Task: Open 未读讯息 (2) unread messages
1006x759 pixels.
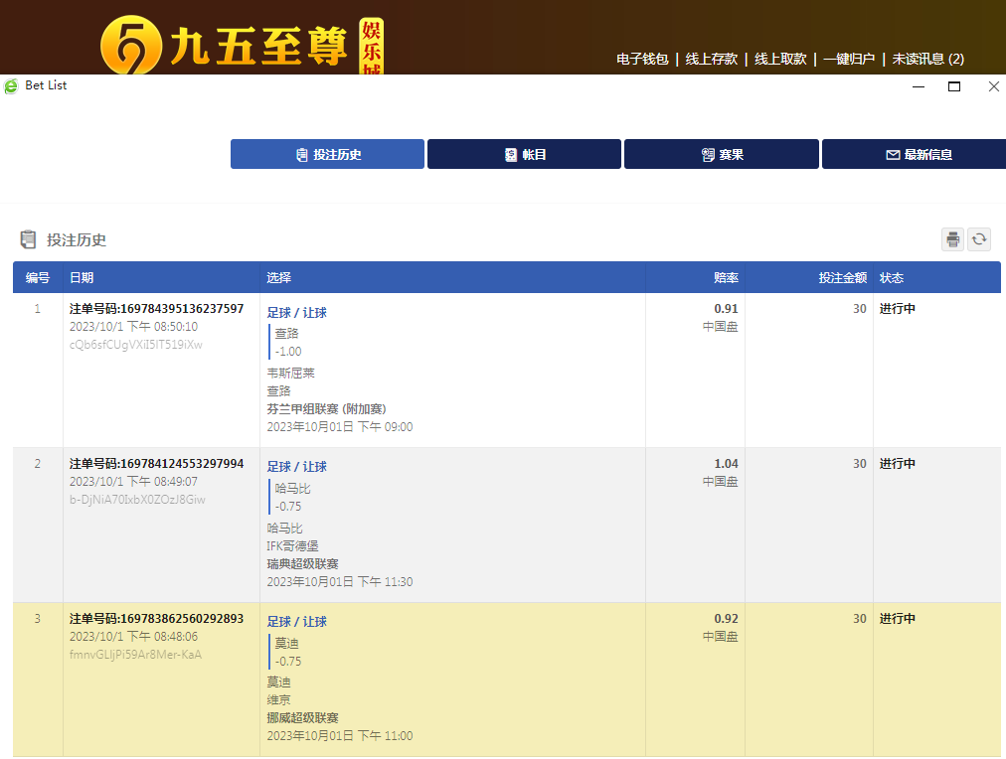Action: tap(927, 59)
